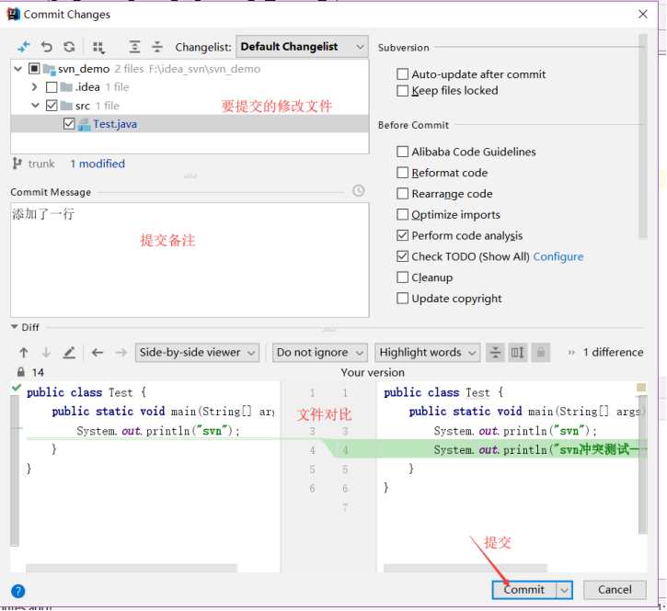
Task: Uncheck Check TODO (Show All)
Action: [x=402, y=256]
